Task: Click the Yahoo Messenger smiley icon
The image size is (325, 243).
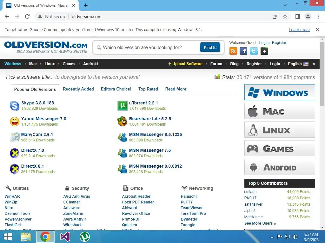Action: (x=15, y=121)
